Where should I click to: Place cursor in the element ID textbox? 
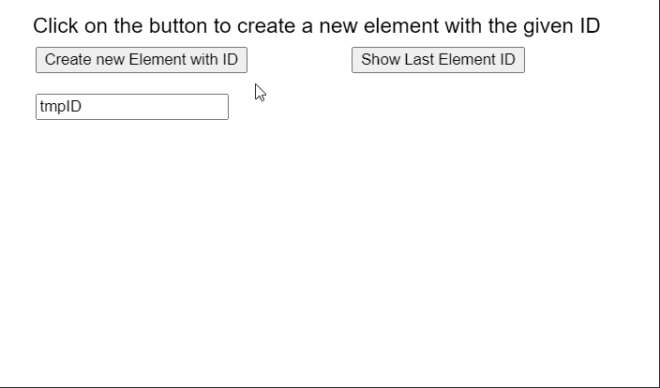[132, 107]
